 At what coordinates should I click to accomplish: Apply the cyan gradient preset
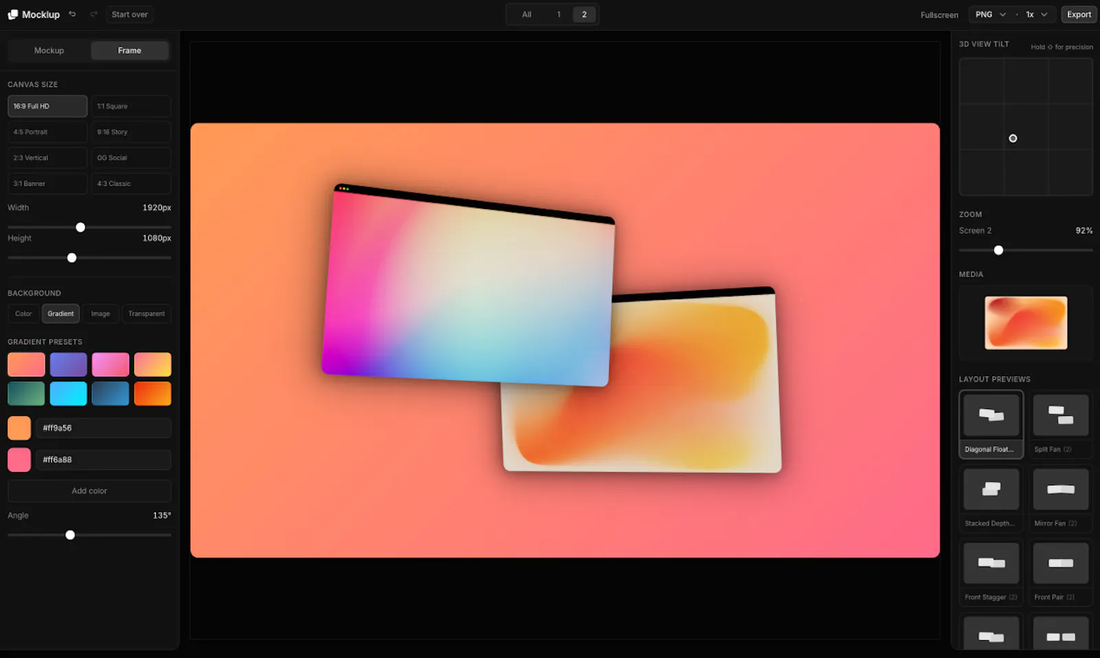pos(68,394)
